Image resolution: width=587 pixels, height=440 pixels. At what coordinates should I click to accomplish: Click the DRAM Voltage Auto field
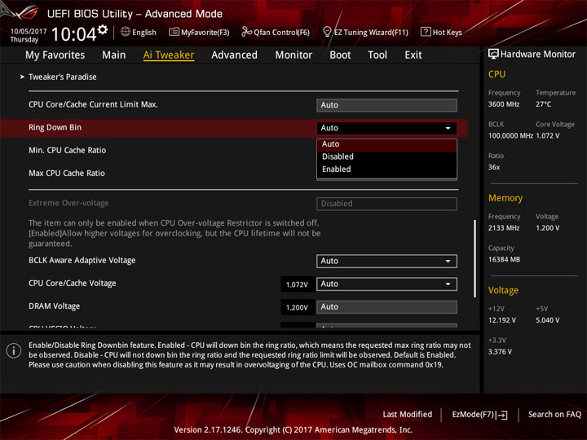click(x=386, y=307)
